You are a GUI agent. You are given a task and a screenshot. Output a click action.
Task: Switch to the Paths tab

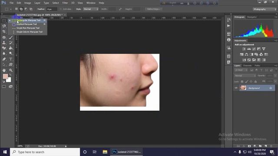(x=257, y=65)
